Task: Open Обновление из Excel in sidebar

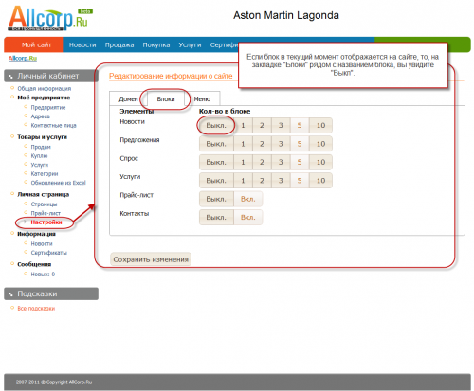Action: coord(58,183)
